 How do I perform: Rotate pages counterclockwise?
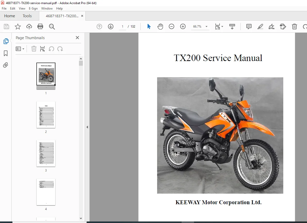pyautogui.click(x=51, y=49)
